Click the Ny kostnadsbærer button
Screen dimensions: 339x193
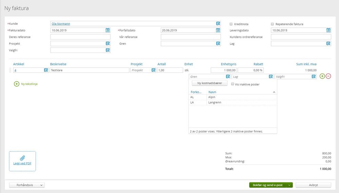coord(209,83)
